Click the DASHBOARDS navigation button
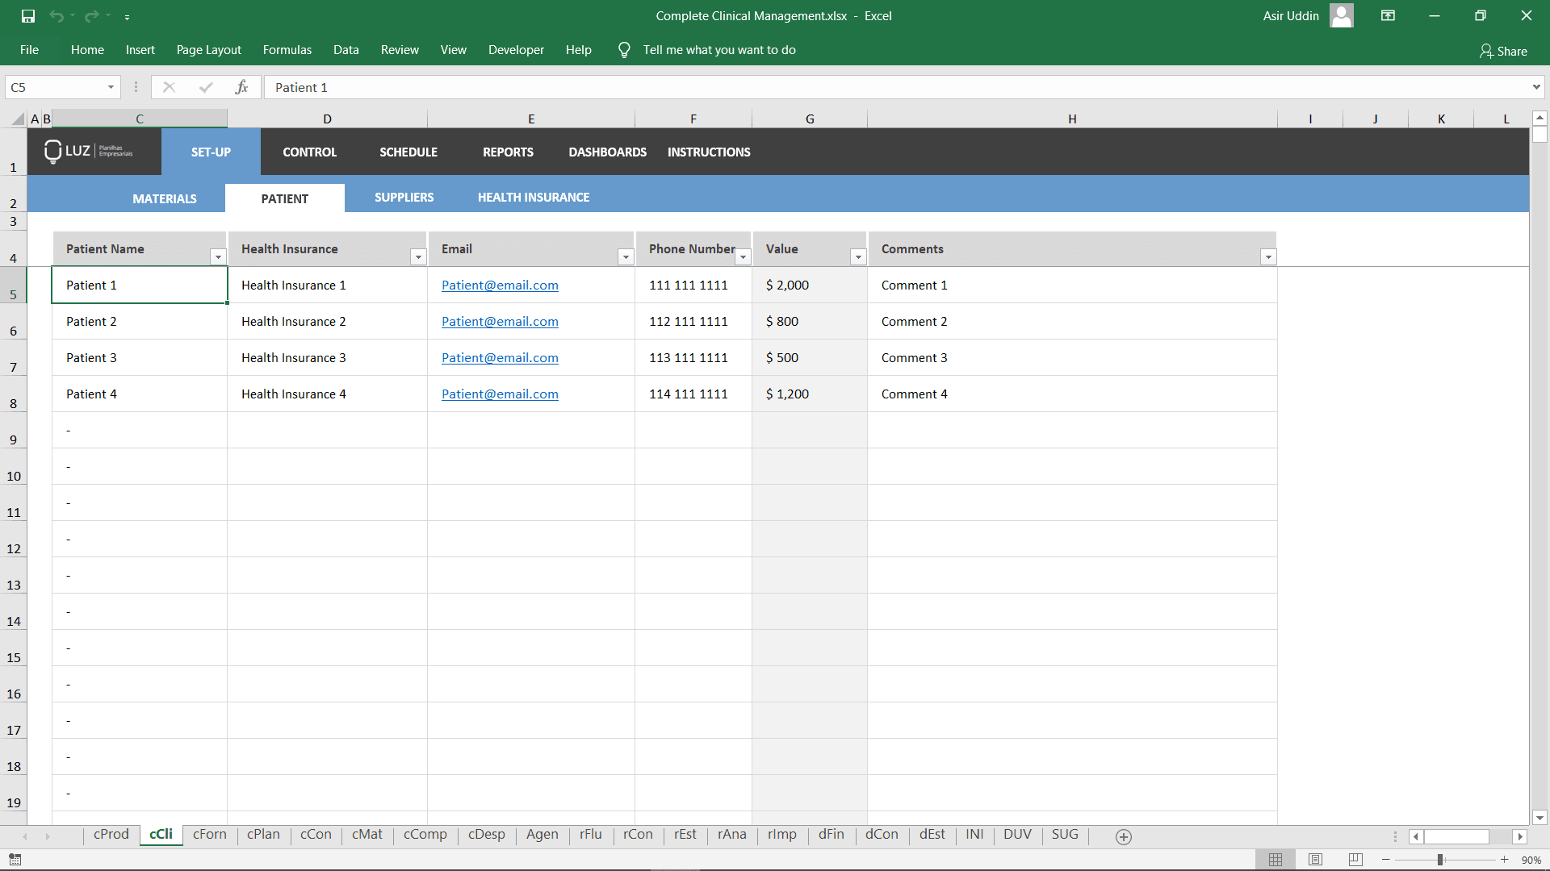The height and width of the screenshot is (871, 1550). click(607, 152)
